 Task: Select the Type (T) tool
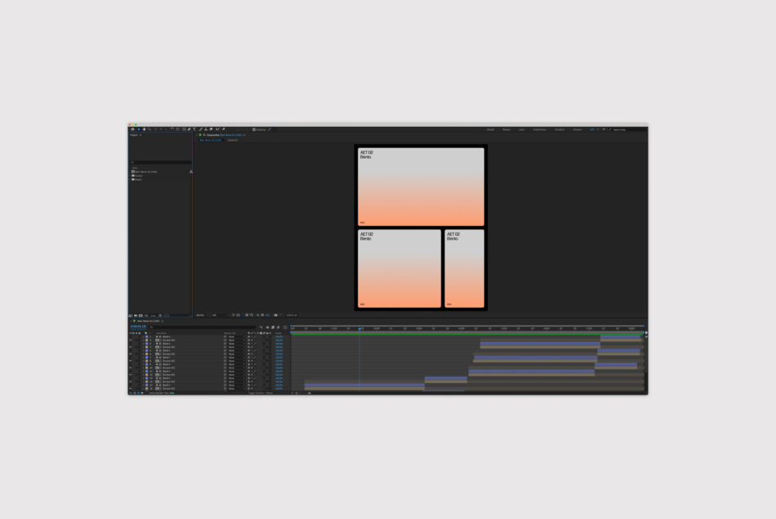(x=195, y=129)
